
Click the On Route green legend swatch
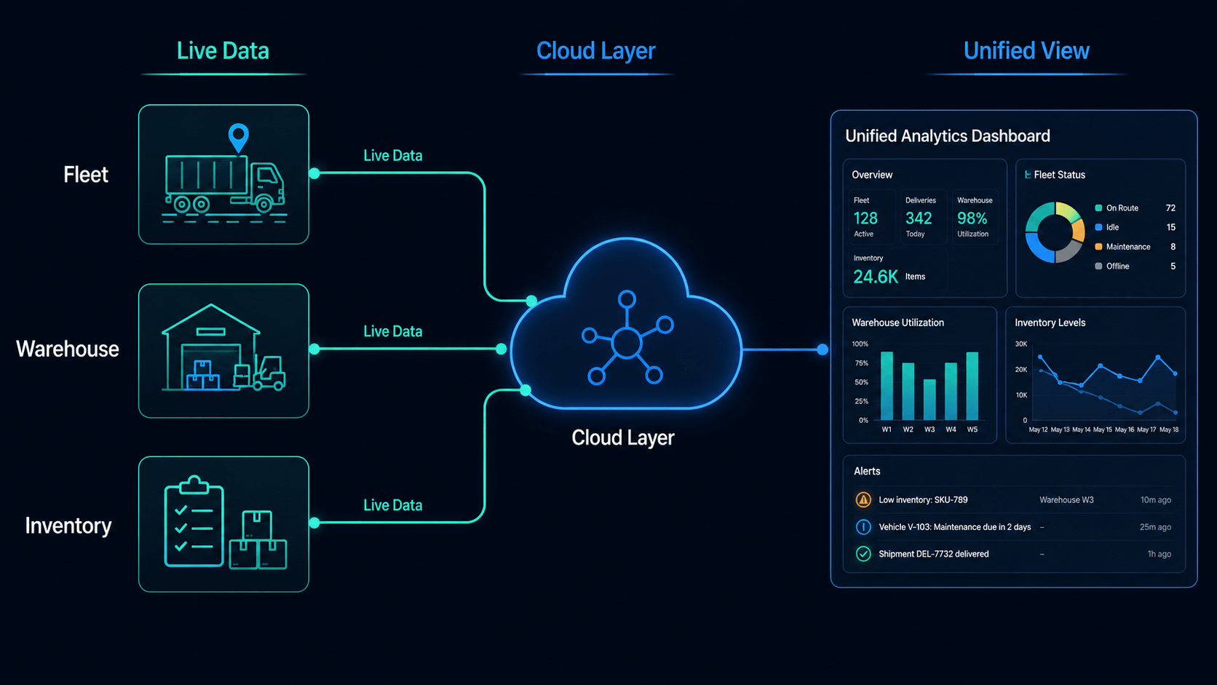coord(1098,208)
